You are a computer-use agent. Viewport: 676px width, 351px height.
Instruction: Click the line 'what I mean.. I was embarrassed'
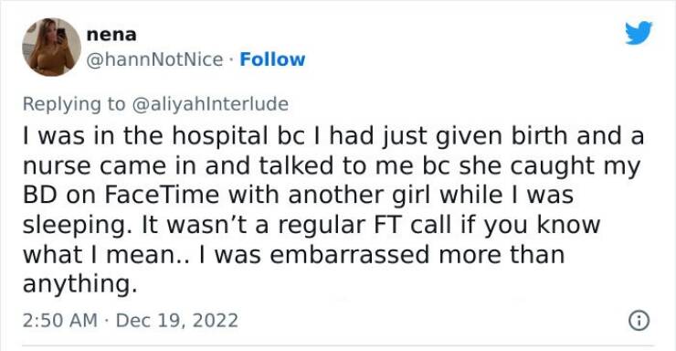(x=293, y=254)
